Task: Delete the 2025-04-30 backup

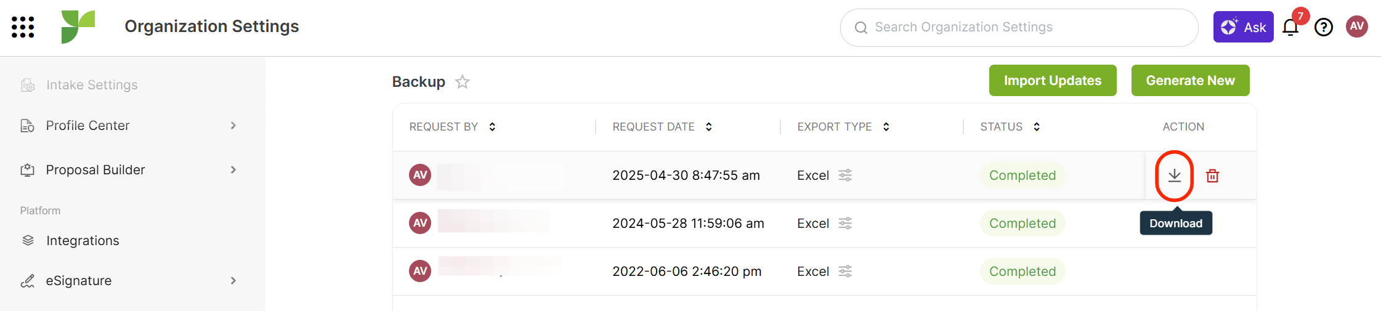Action: click(1213, 176)
